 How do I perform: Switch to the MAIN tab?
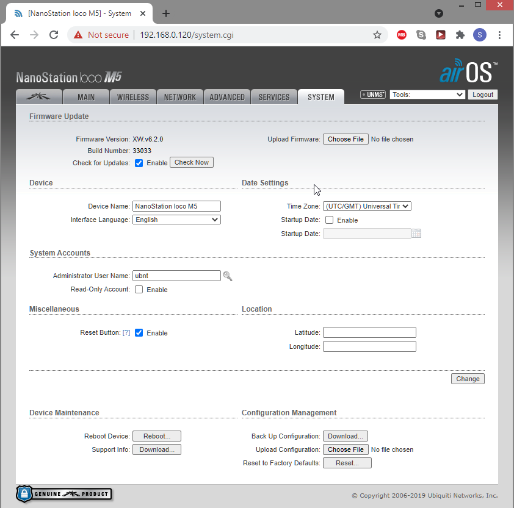click(x=86, y=97)
